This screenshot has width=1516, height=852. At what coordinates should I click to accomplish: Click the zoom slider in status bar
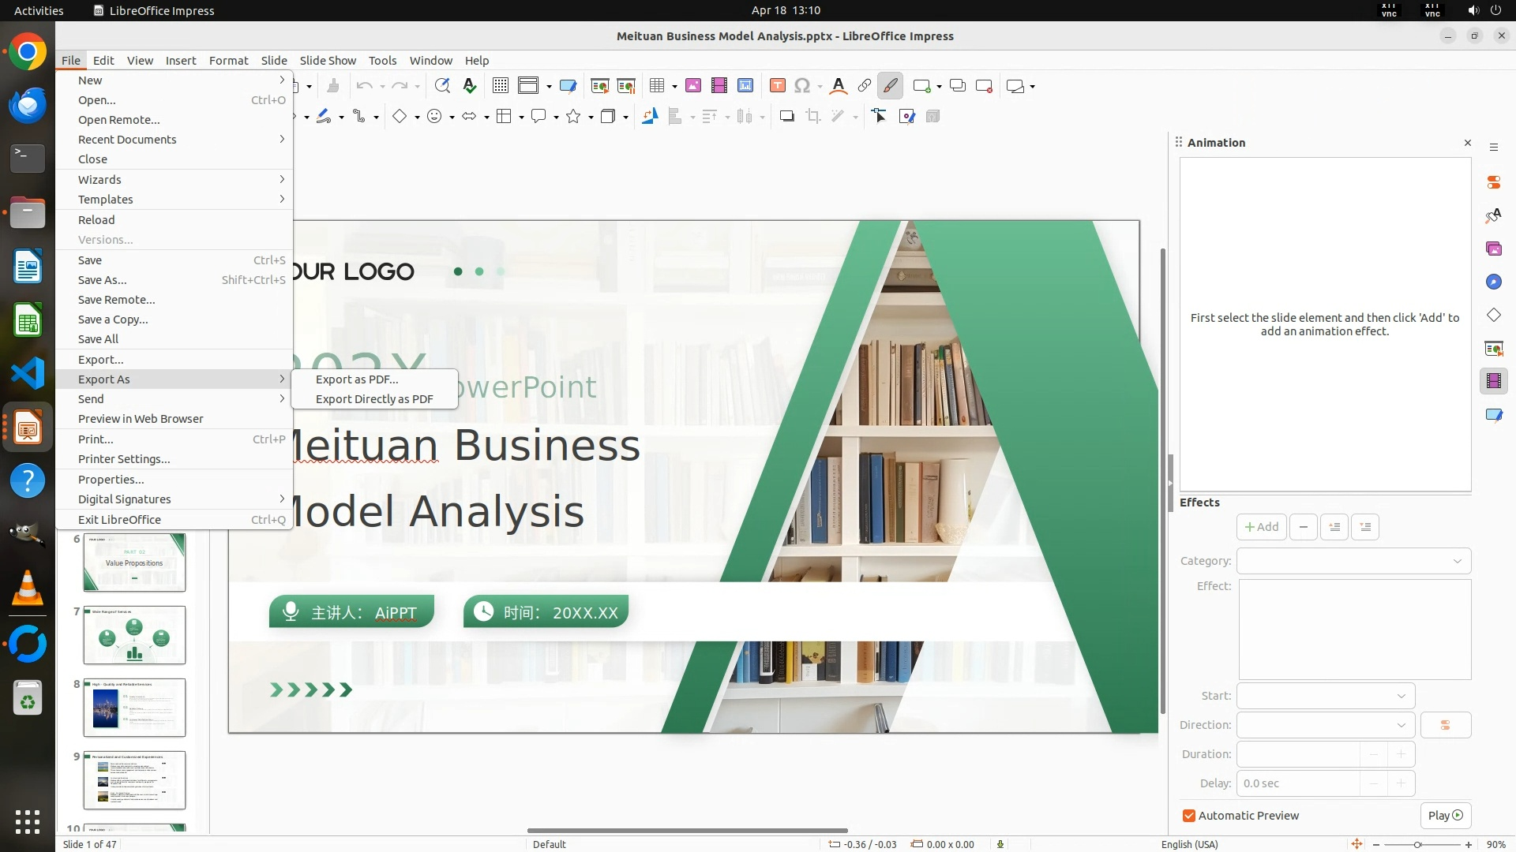1417,844
